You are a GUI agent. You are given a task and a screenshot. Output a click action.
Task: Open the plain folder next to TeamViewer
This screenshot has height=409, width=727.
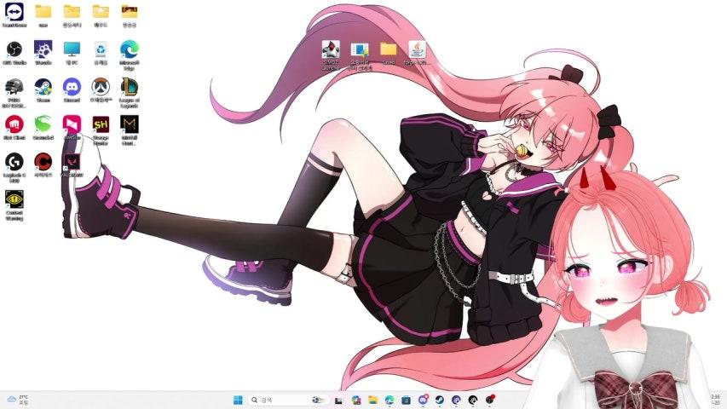[43, 12]
